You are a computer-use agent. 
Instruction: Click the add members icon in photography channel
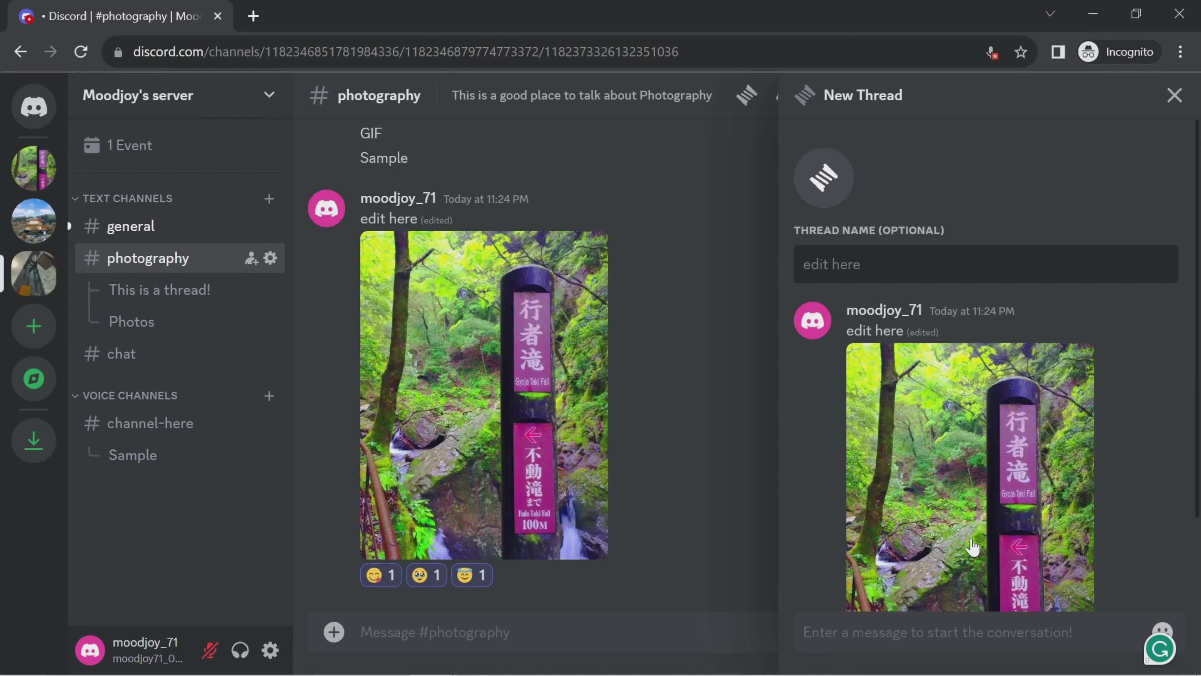coord(251,258)
